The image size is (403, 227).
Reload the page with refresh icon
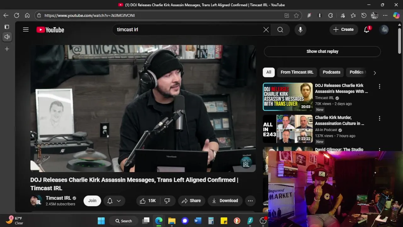point(17,15)
